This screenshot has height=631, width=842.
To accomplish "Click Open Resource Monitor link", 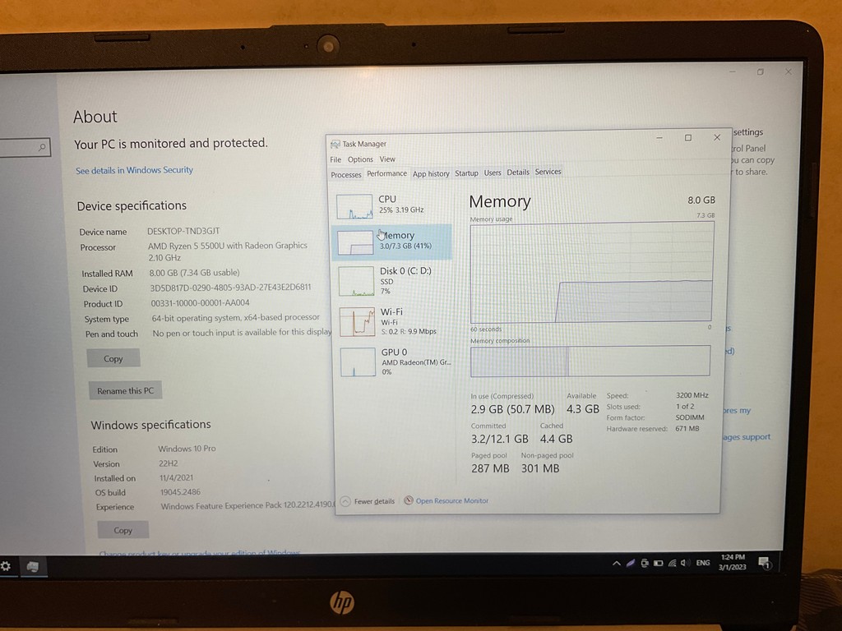I will click(451, 500).
